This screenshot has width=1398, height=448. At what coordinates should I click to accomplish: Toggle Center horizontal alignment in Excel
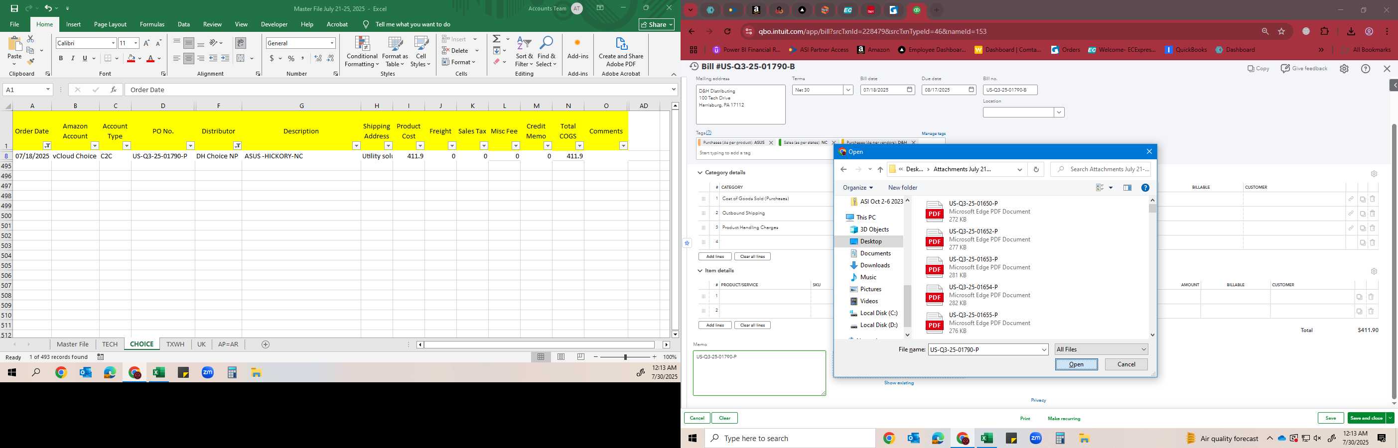click(188, 58)
